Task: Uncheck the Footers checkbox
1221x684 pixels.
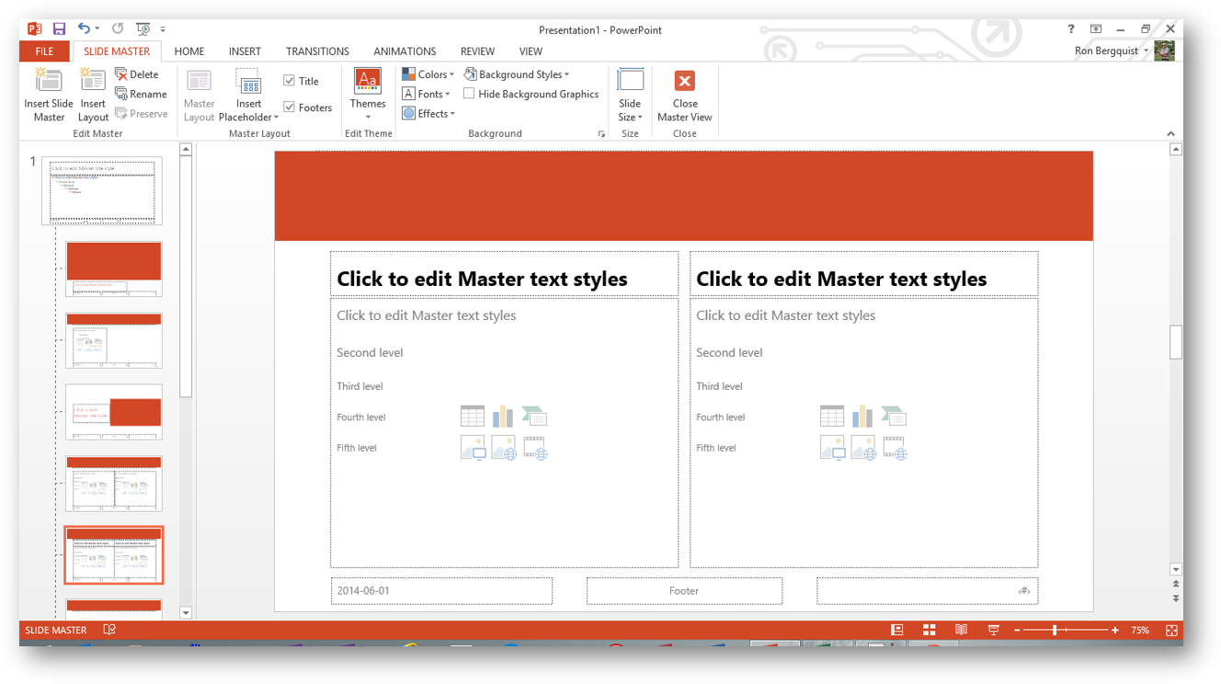Action: click(289, 108)
